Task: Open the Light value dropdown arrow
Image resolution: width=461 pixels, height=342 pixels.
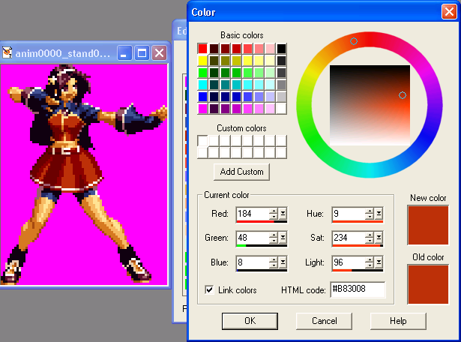Action: 379,262
